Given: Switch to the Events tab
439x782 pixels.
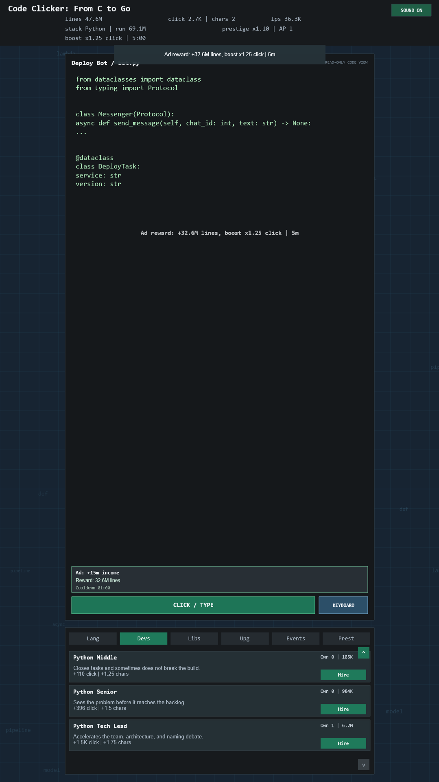Looking at the screenshot, I should click(x=296, y=639).
